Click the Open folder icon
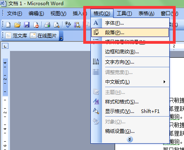This screenshot has height=150, width=184. tap(18, 25)
